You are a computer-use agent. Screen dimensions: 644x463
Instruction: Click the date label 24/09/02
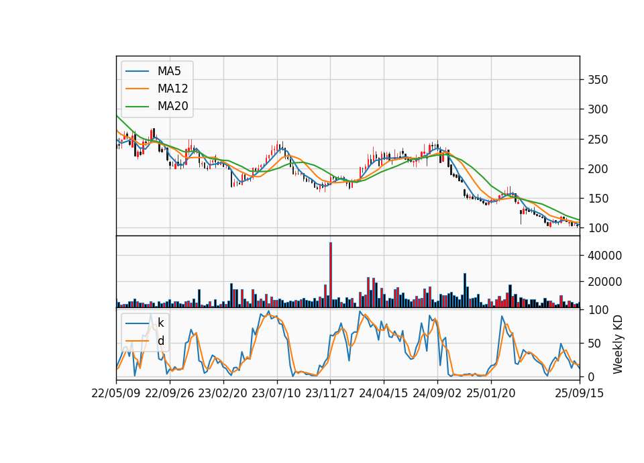tap(437, 393)
